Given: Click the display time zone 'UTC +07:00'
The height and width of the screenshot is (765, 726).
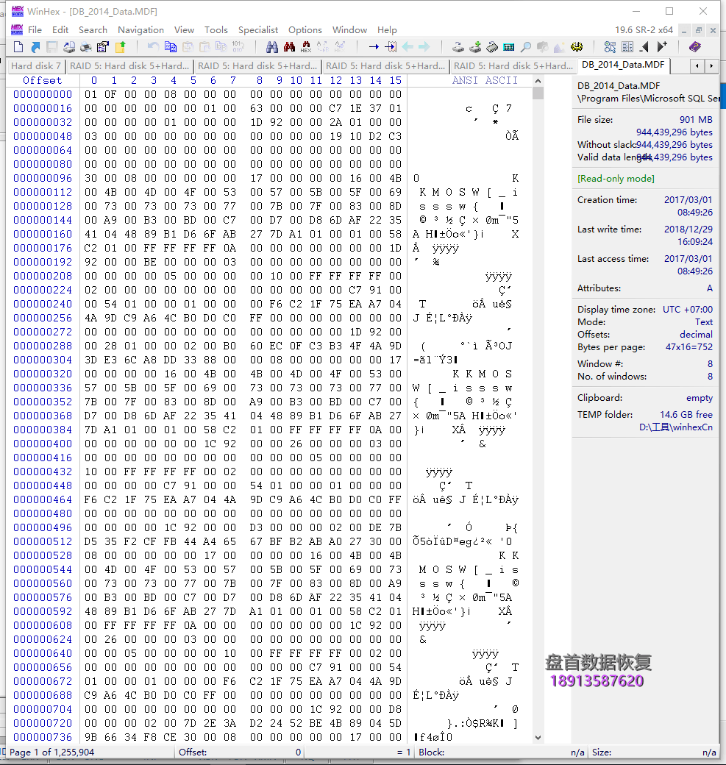Looking at the screenshot, I should tap(688, 310).
